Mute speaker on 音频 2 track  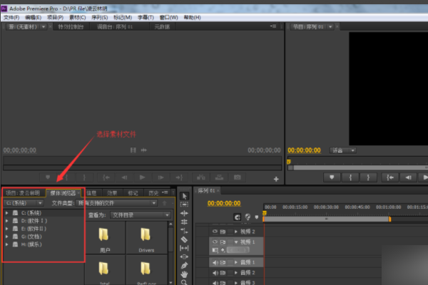click(215, 273)
